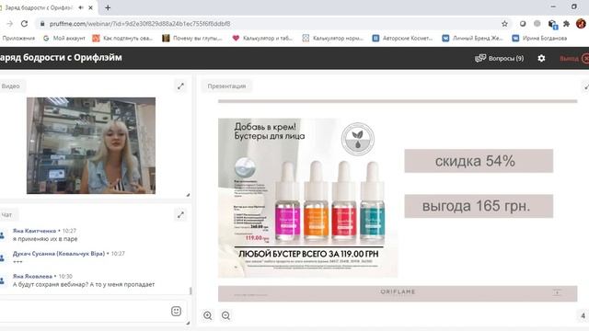Click the 'выгода 165 грн.' slide box
Viewport: 589px width, 331px height.
[479, 206]
